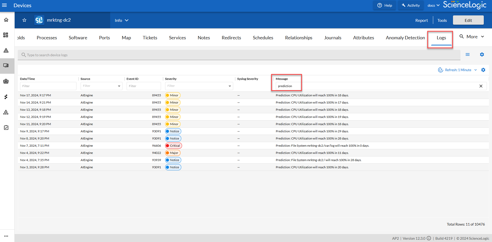
Task: Switch to the Journals tab
Action: tap(333, 38)
